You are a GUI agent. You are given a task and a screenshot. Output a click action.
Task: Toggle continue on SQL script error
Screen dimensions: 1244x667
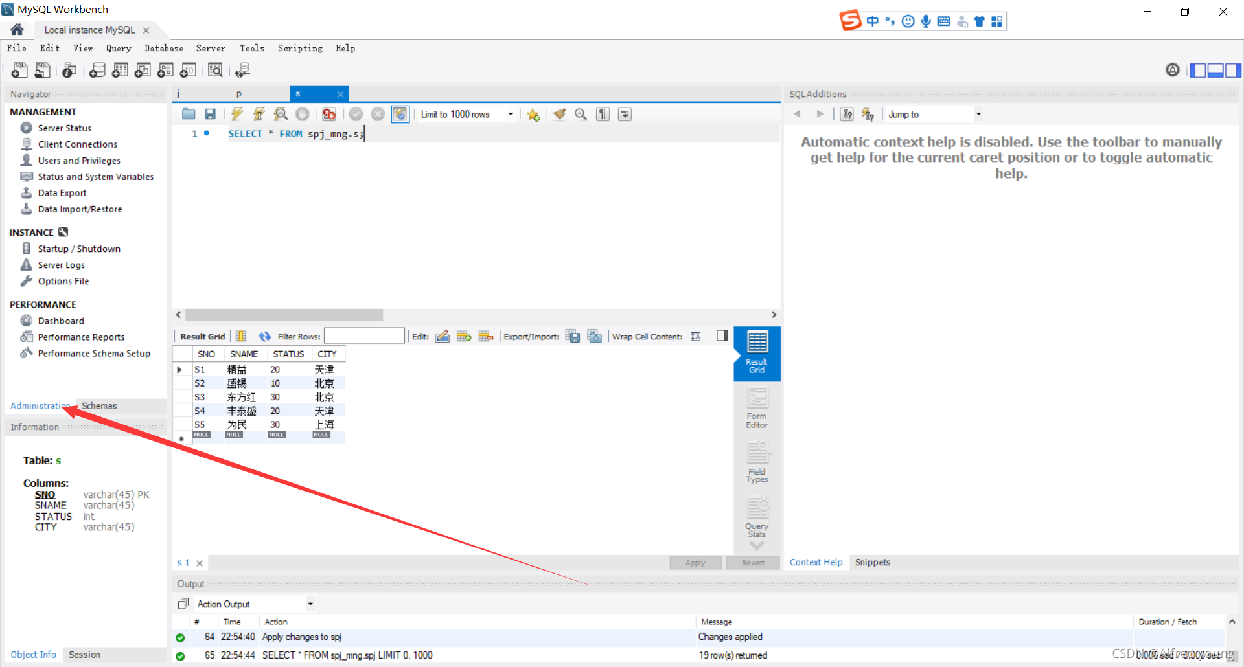click(x=329, y=114)
